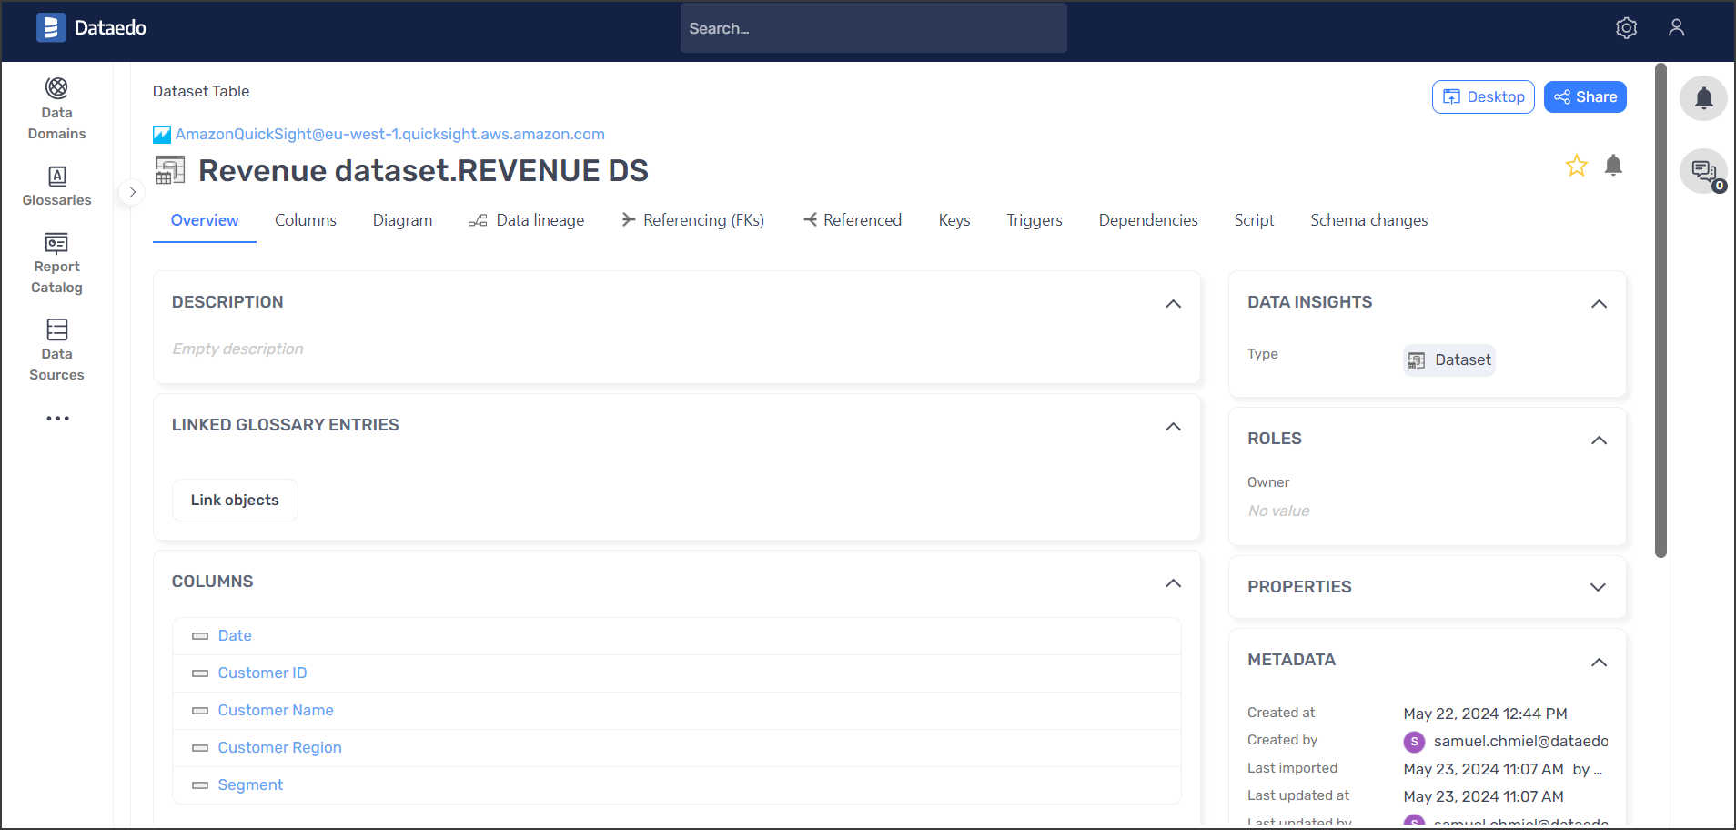
Task: Click the Owner No value field
Action: point(1278,511)
